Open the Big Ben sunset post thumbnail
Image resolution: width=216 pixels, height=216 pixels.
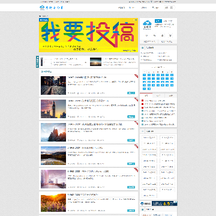[53, 109]
